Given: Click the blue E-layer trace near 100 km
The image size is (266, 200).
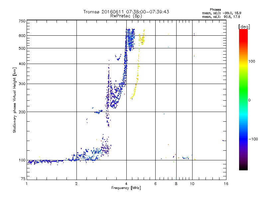Looking at the screenshot, I should point(46,161).
